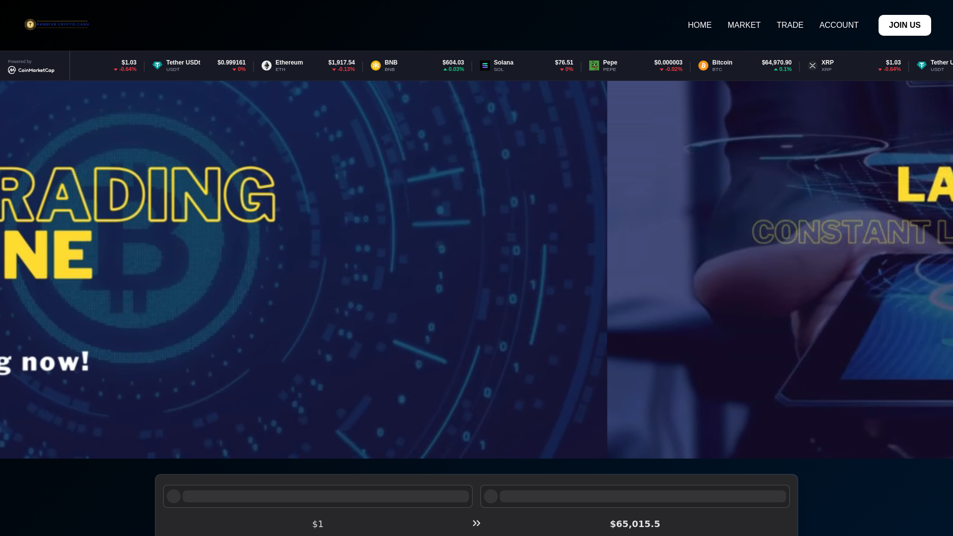Click the converter field above $1

tap(318, 496)
